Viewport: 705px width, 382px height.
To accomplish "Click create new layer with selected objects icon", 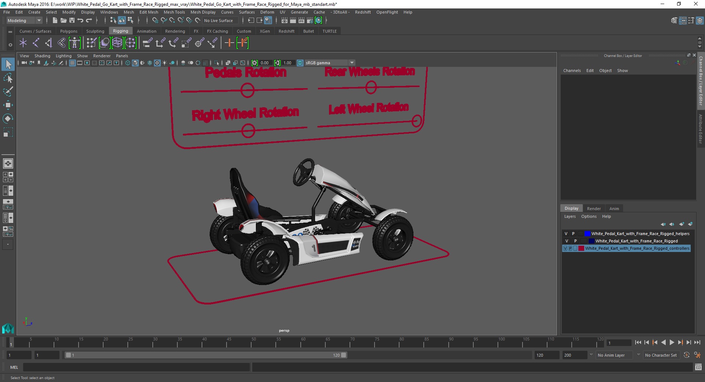I will (x=690, y=224).
